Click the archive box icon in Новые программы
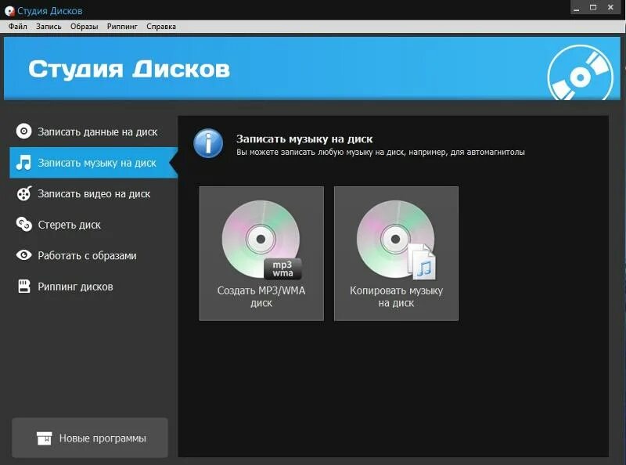The width and height of the screenshot is (626, 465). pos(45,438)
